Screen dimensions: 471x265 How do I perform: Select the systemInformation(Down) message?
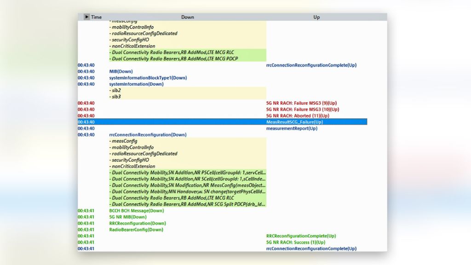136,84
